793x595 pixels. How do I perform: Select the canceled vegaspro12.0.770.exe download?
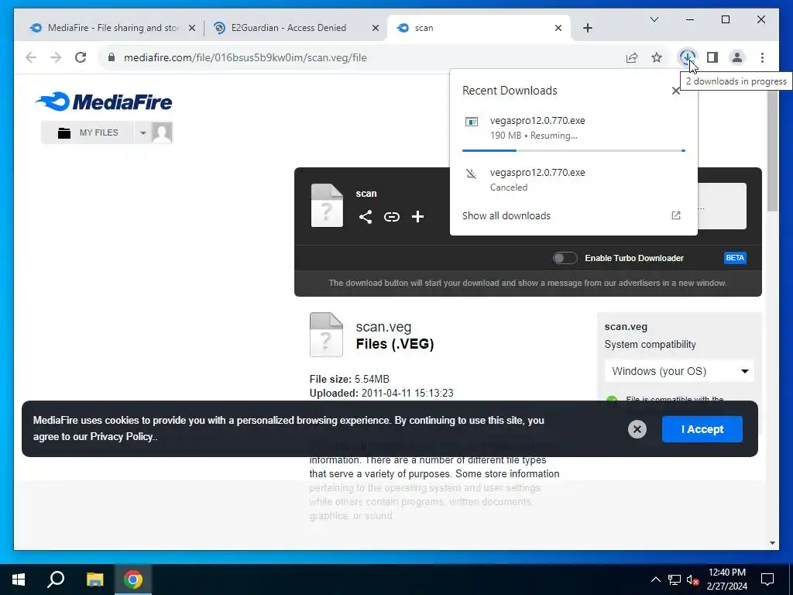click(x=574, y=180)
